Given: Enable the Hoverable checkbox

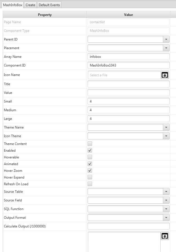Looking at the screenshot, I should point(90,157).
